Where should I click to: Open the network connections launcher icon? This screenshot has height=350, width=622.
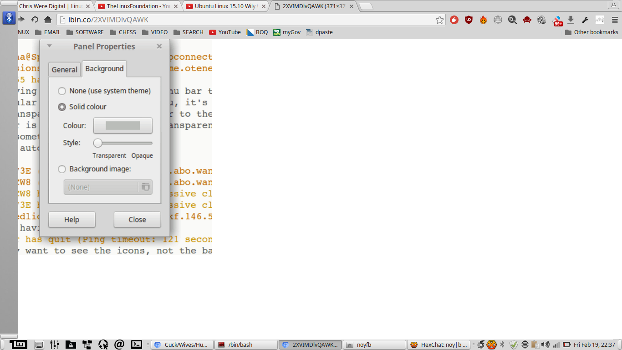[87, 345]
